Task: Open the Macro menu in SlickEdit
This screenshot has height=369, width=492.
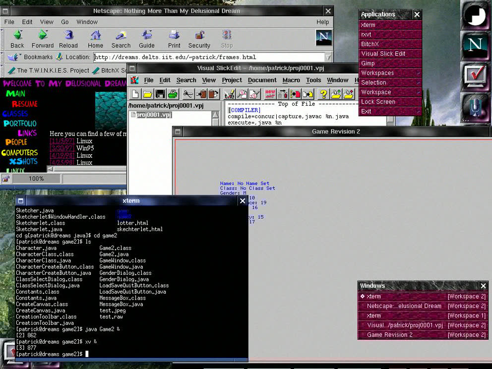Action: (291, 80)
